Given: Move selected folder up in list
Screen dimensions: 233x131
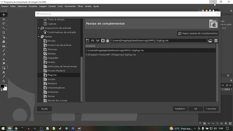Looking at the screenshot, I should click(x=92, y=41).
